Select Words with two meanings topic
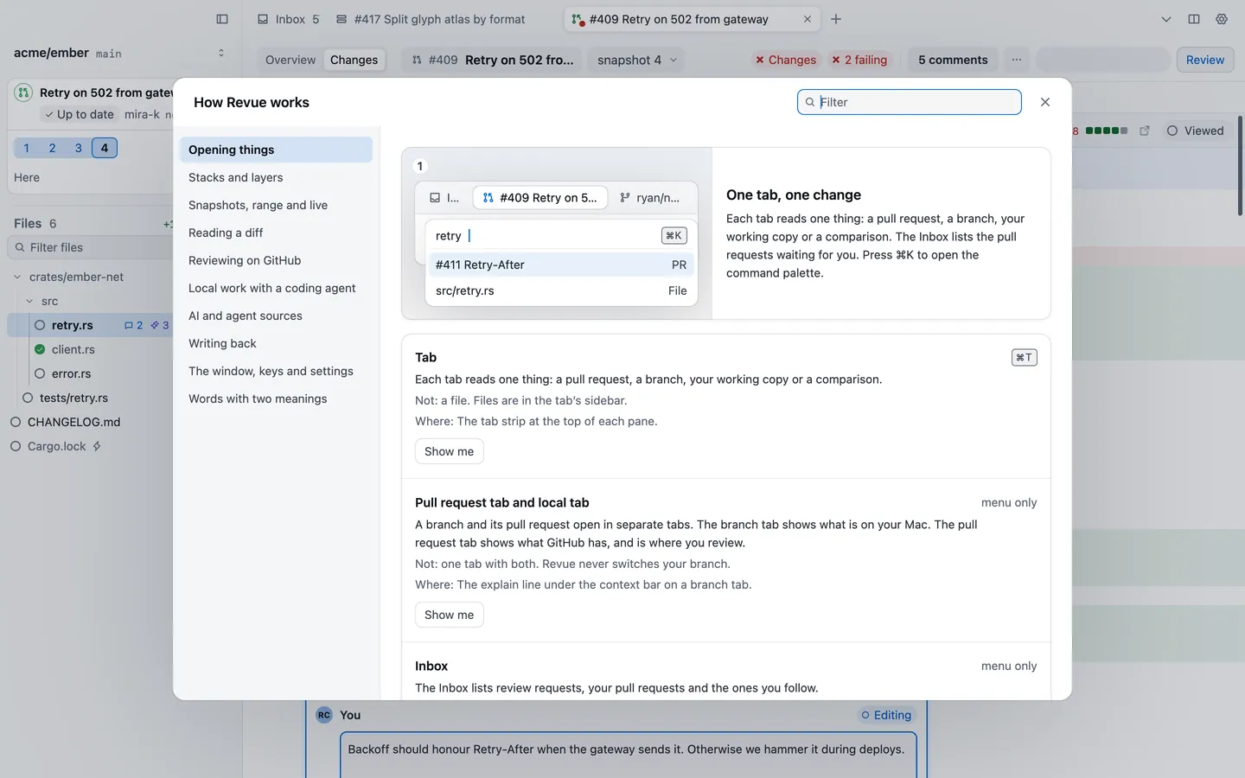 click(x=276, y=399)
